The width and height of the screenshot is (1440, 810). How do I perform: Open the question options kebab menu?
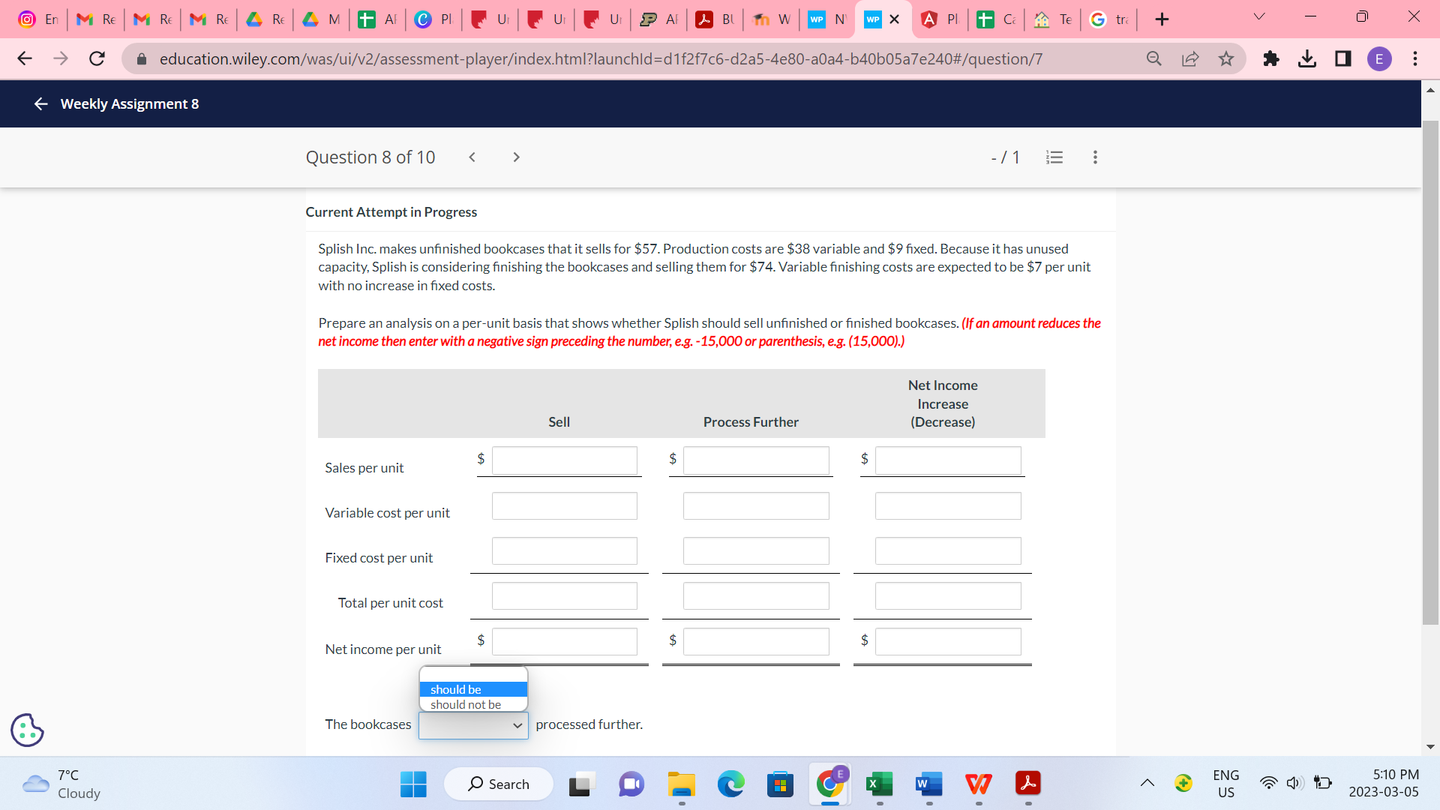[x=1095, y=157]
